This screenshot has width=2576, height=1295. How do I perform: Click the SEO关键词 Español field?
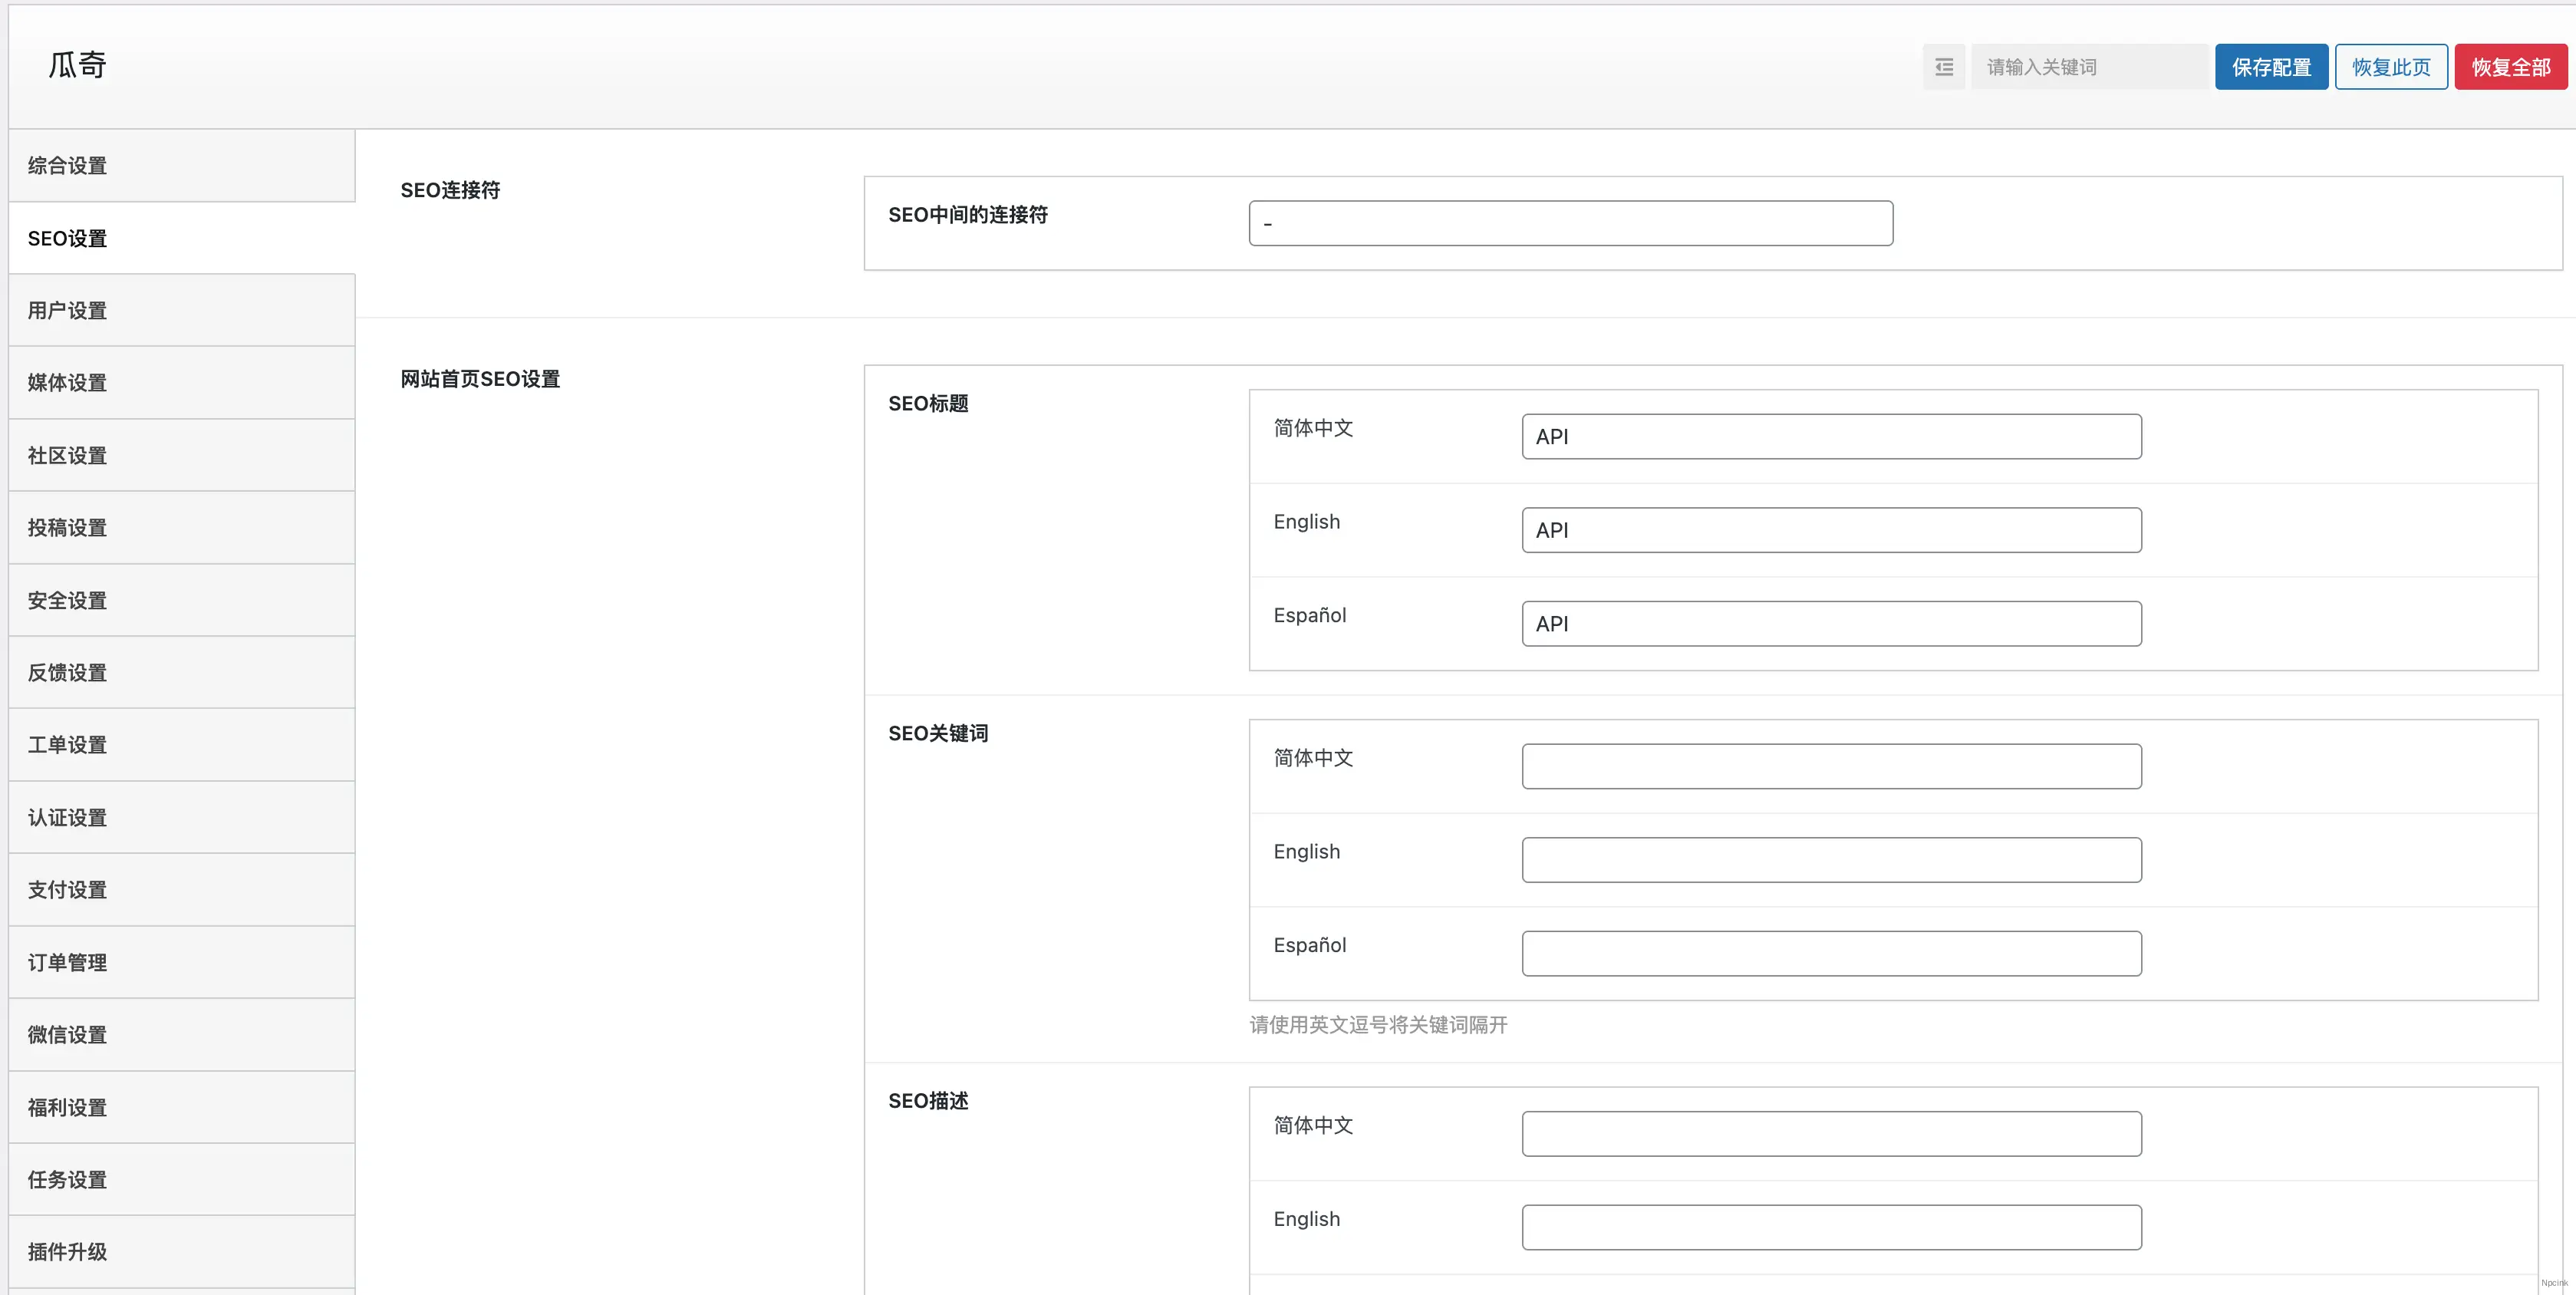(1831, 954)
